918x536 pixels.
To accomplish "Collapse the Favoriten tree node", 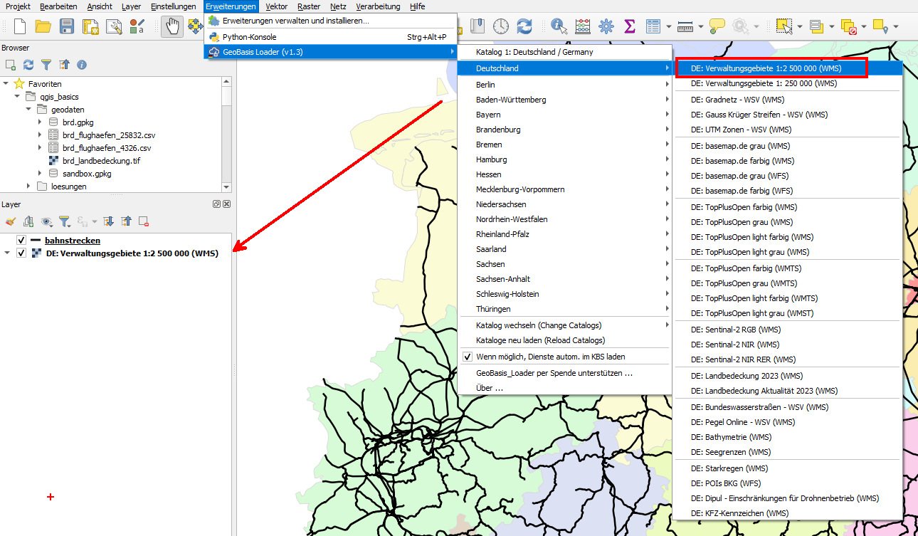I will pyautogui.click(x=6, y=84).
